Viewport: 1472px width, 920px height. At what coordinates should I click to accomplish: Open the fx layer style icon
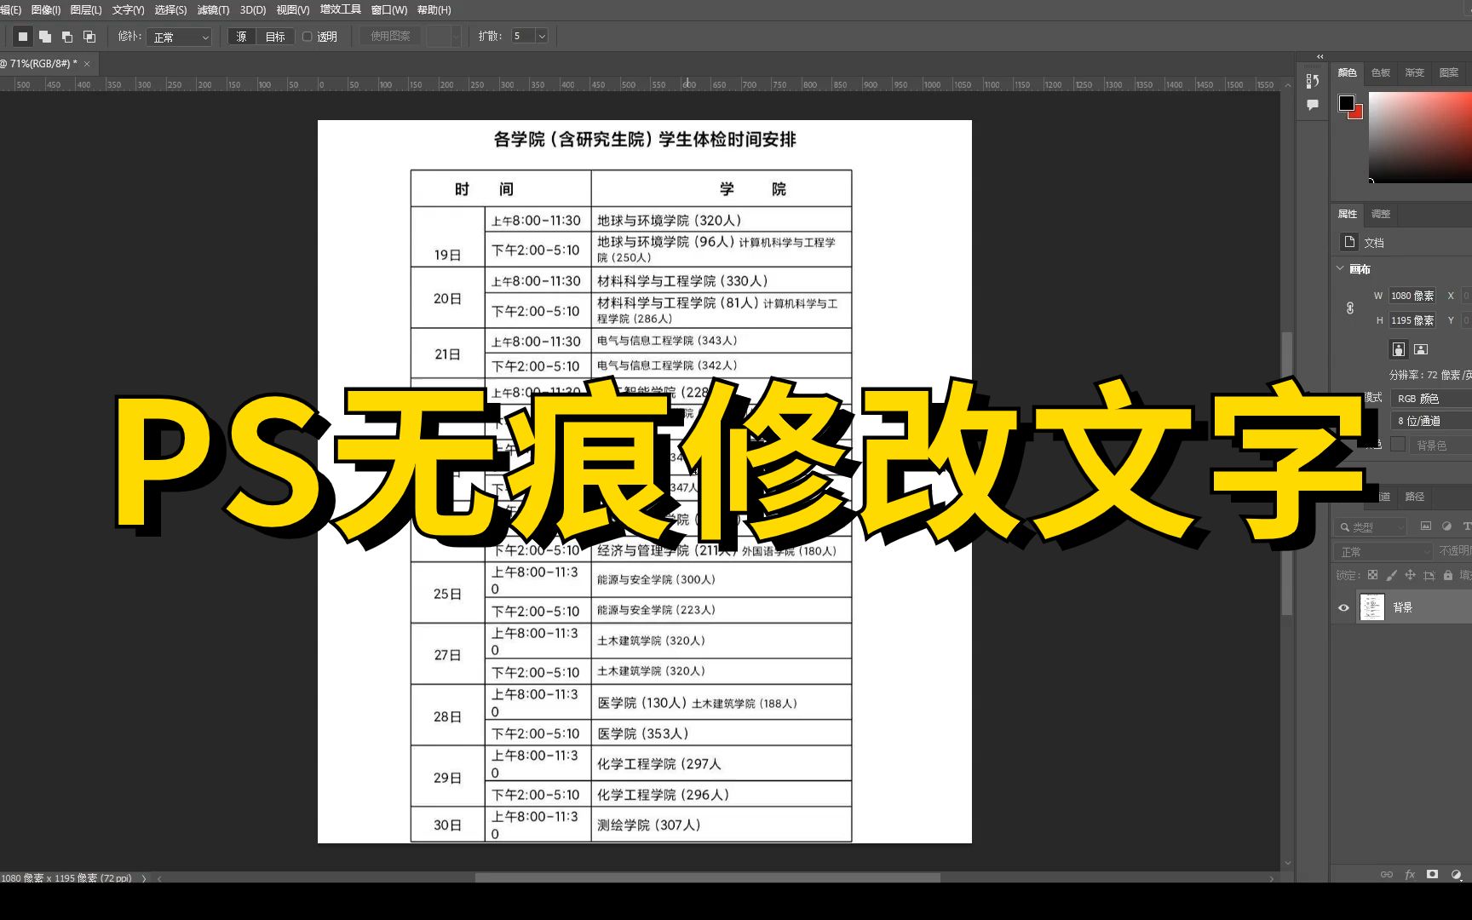[1410, 875]
